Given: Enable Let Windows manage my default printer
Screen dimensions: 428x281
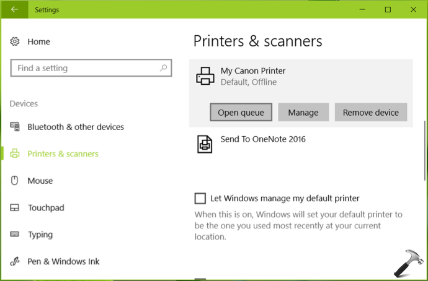Looking at the screenshot, I should pyautogui.click(x=200, y=198).
